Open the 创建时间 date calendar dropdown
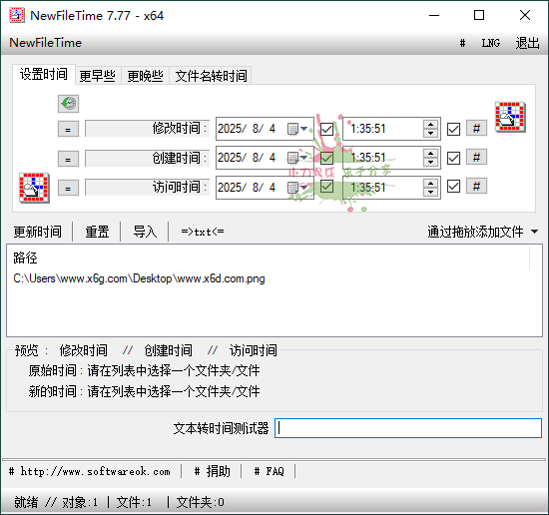549x515 pixels. click(297, 158)
